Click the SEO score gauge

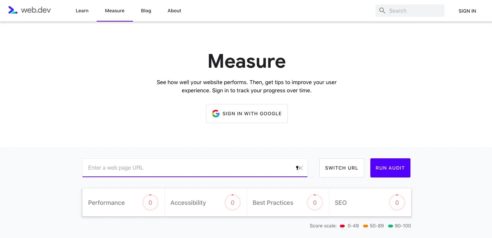397,202
